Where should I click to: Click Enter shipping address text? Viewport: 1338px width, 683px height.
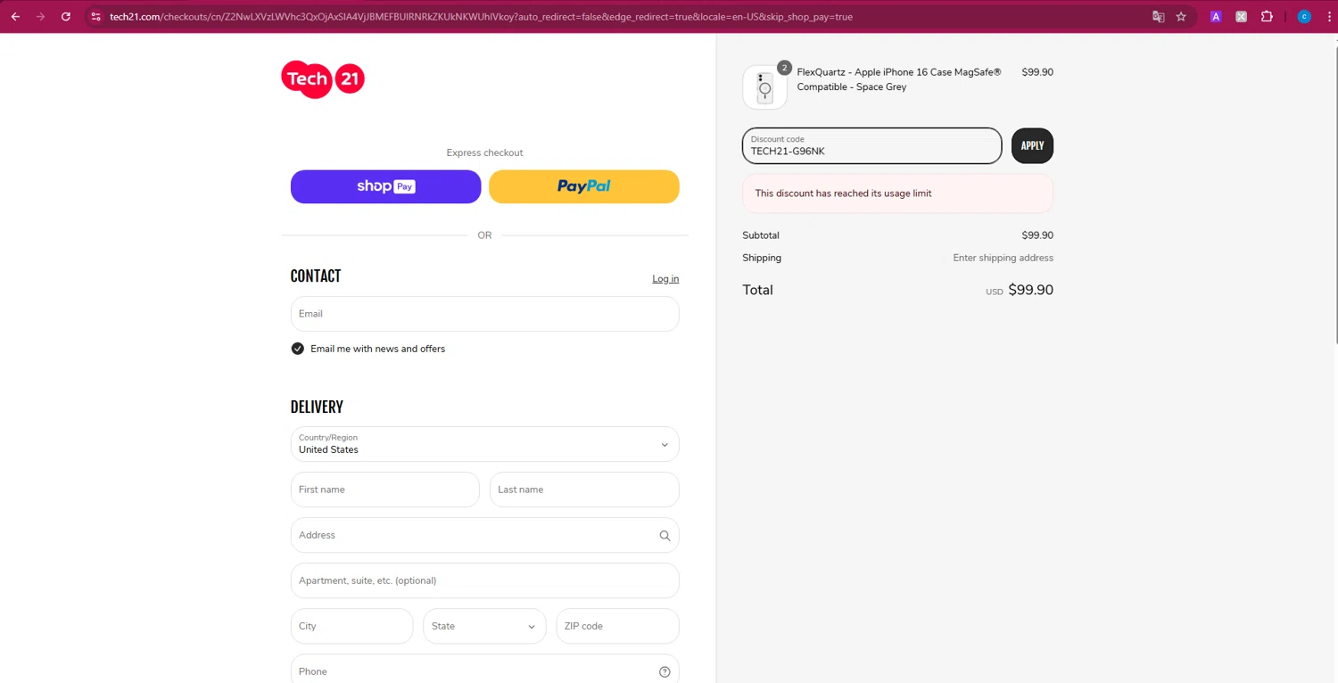(x=1003, y=258)
